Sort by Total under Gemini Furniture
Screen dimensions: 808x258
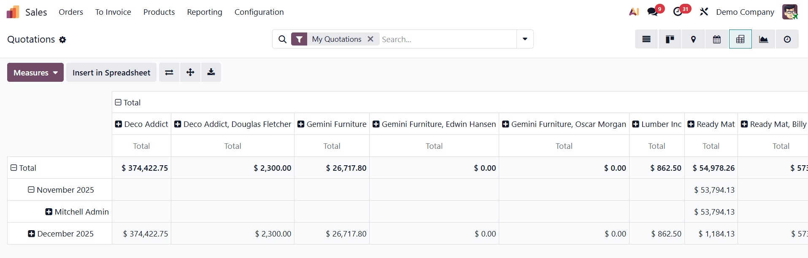332,146
